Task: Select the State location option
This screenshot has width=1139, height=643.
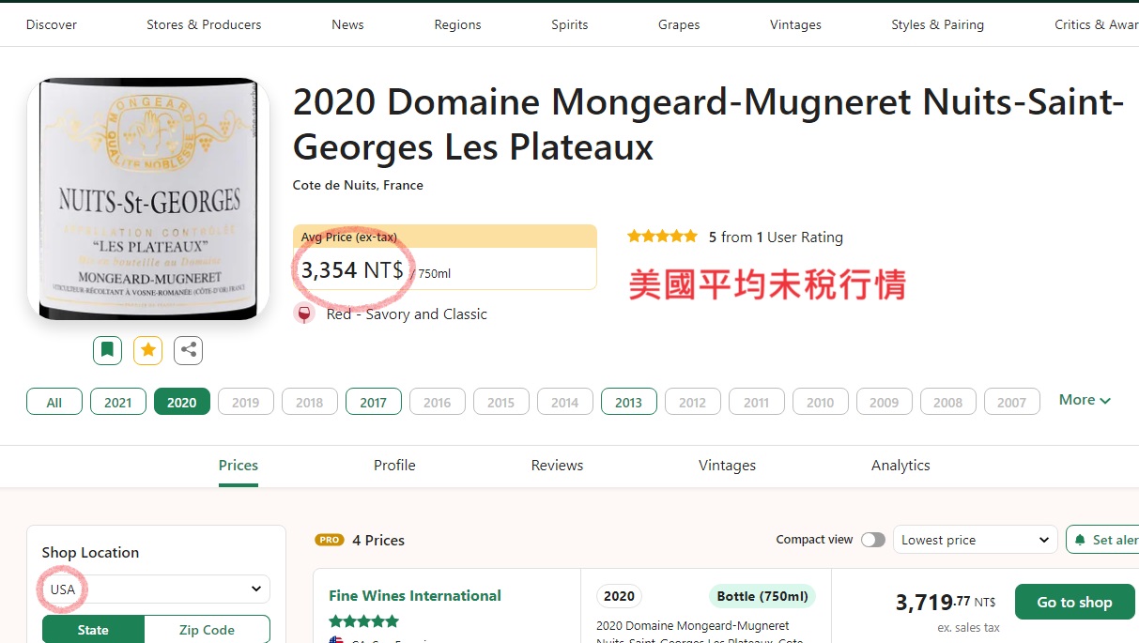Action: [93, 630]
